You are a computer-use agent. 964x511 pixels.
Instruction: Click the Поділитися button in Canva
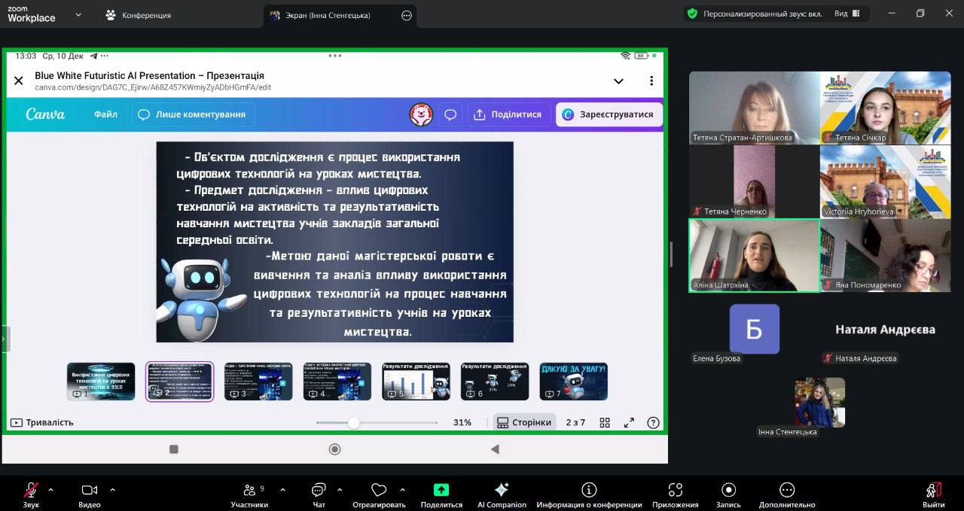[x=508, y=114]
